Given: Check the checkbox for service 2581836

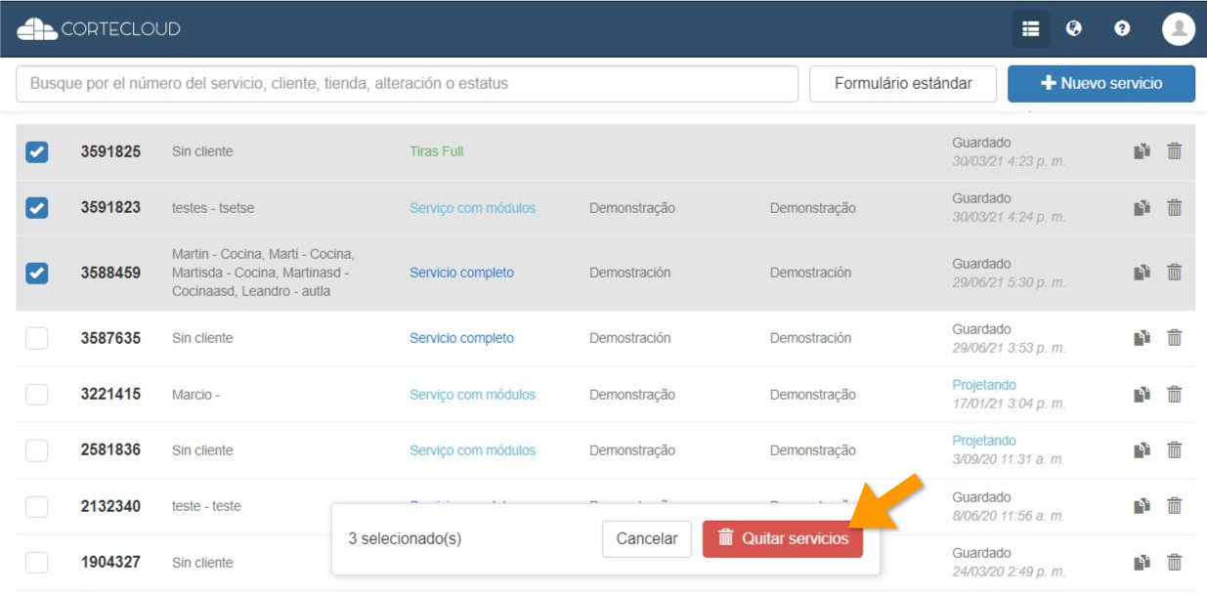Looking at the screenshot, I should click(36, 450).
